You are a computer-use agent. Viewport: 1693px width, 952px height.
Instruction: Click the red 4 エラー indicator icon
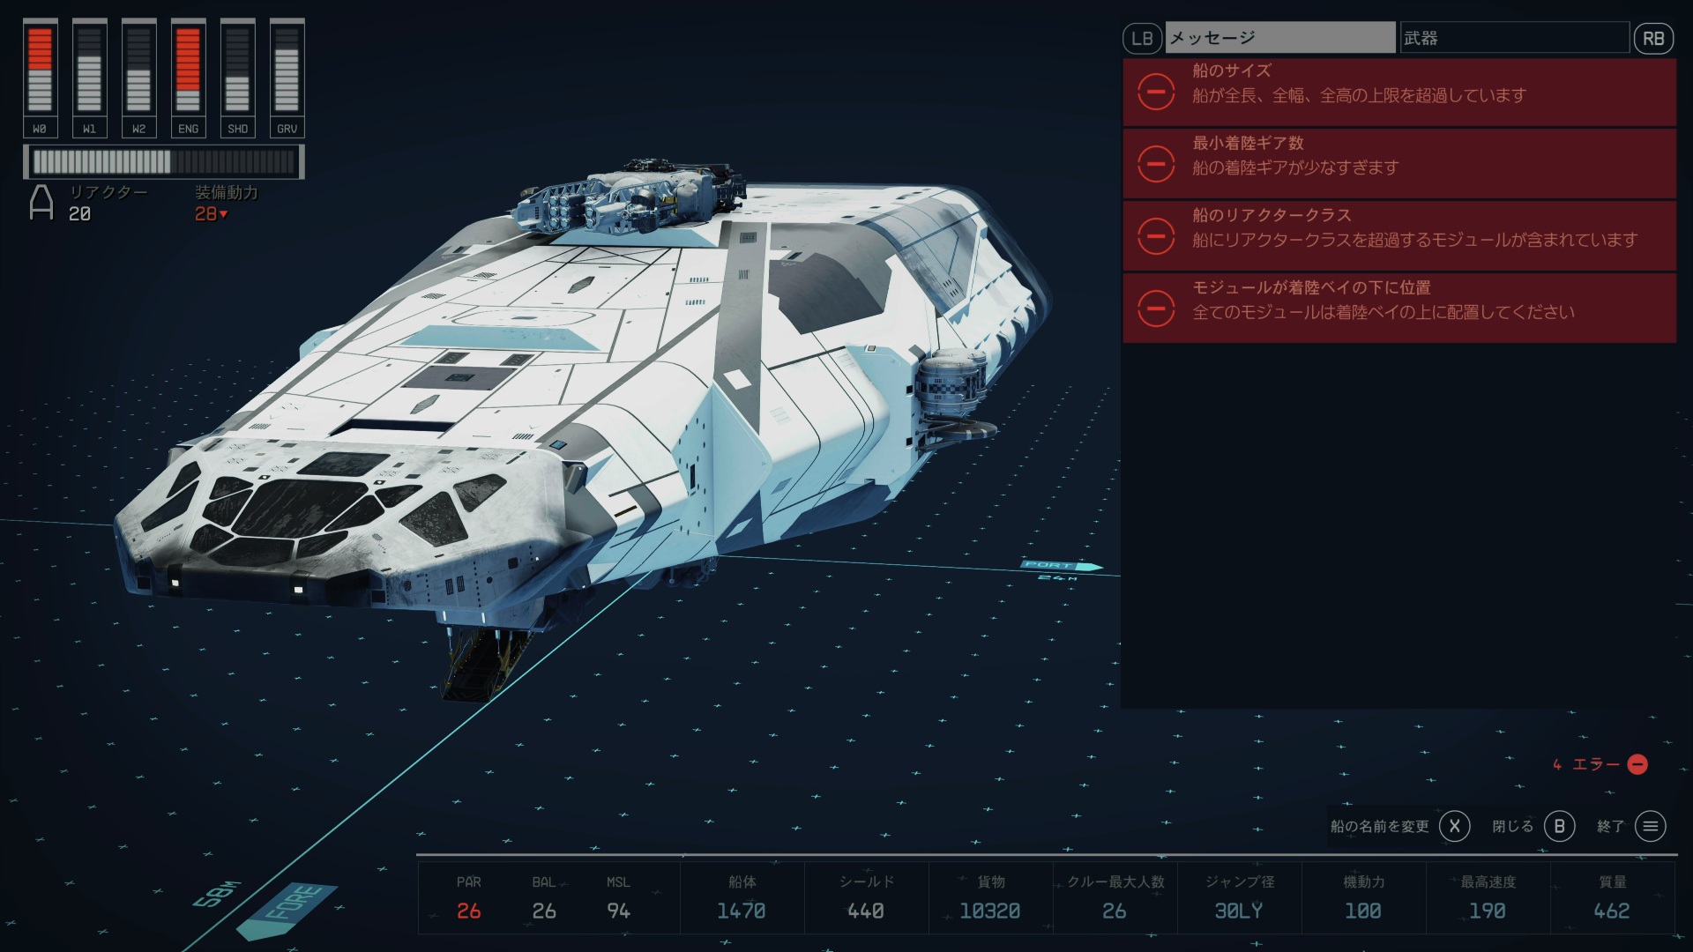point(1637,764)
